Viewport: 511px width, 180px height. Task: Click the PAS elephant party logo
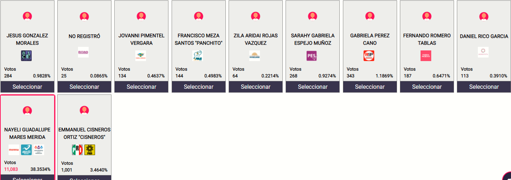(x=197, y=56)
